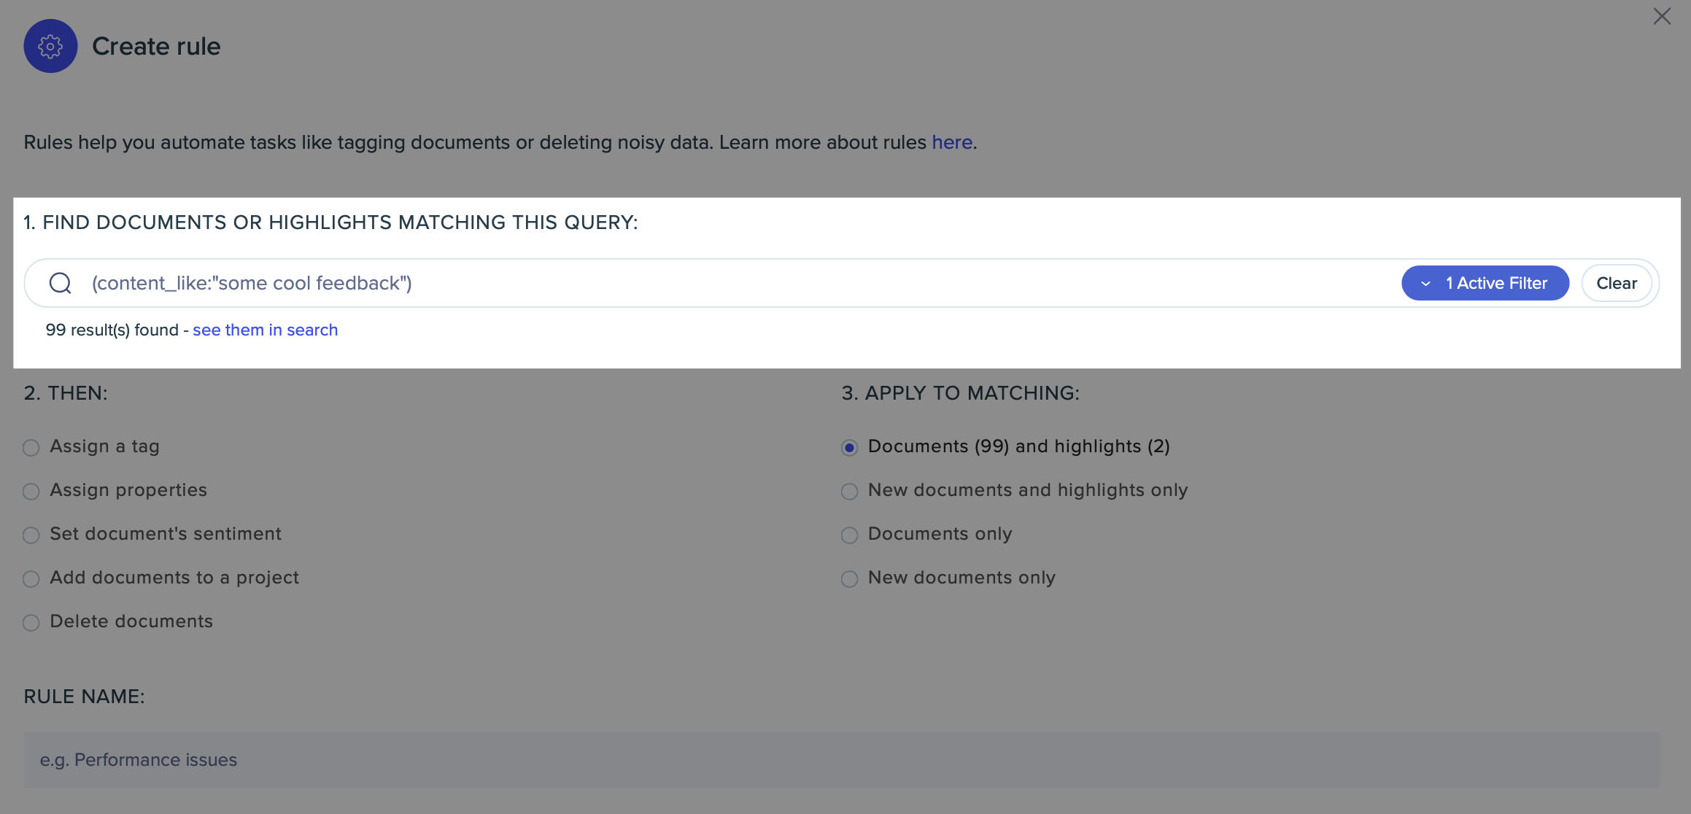Screen dimensions: 1691x814
Task: Click the Create rule title text
Action: point(156,46)
